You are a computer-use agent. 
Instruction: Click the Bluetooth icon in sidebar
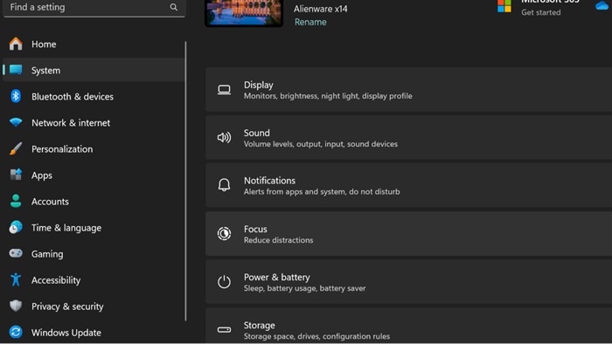pos(16,96)
